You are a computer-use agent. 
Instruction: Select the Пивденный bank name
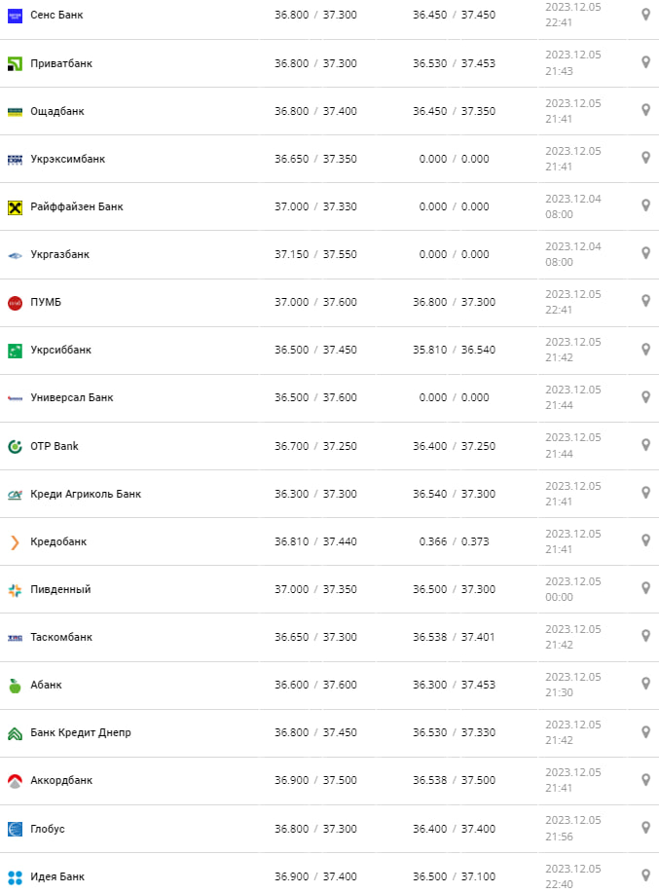(x=61, y=589)
